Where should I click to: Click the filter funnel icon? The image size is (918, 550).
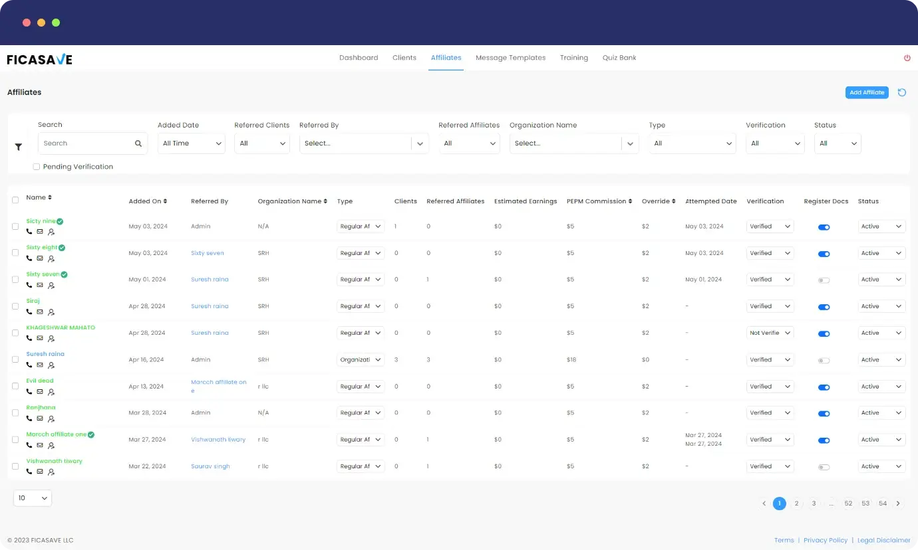[19, 147]
